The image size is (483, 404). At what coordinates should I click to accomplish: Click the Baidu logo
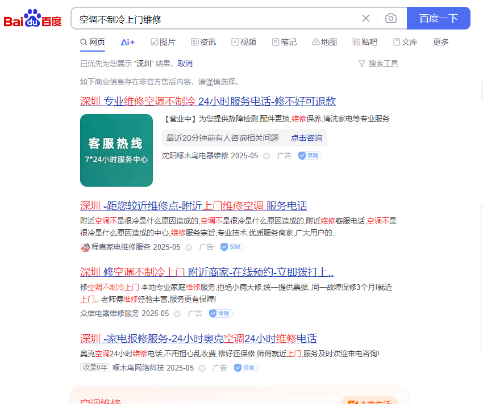point(32,18)
